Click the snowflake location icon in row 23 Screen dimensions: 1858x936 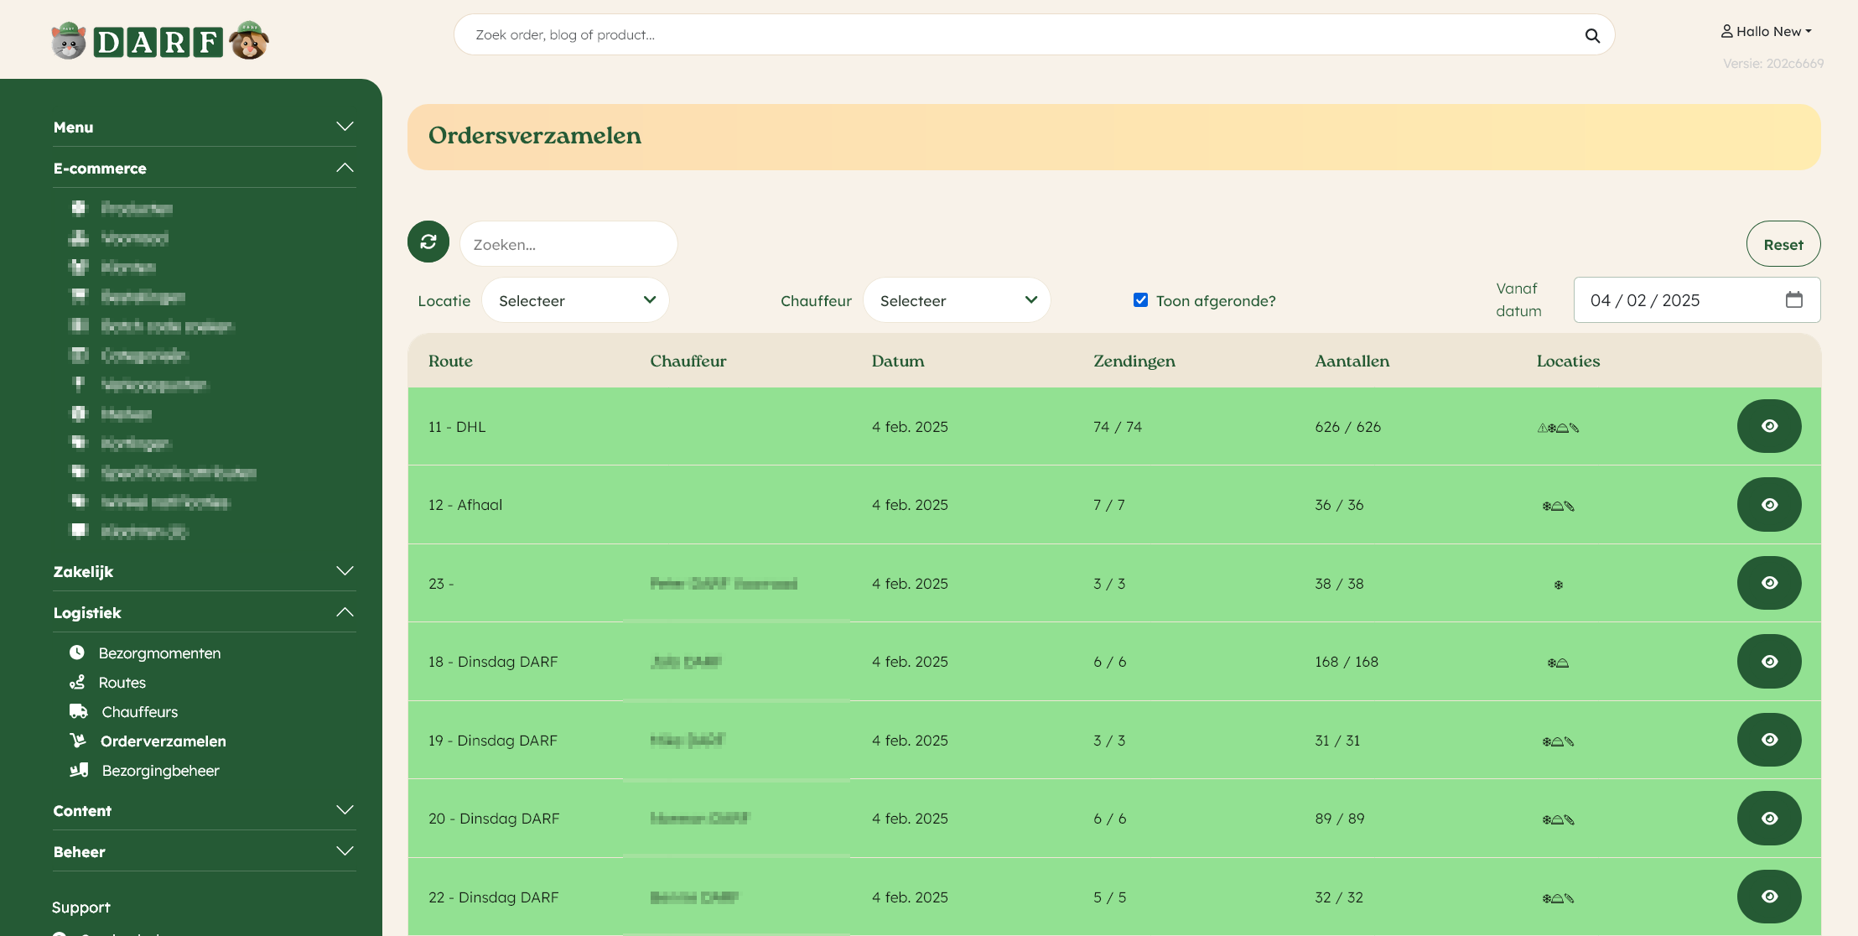point(1559,585)
